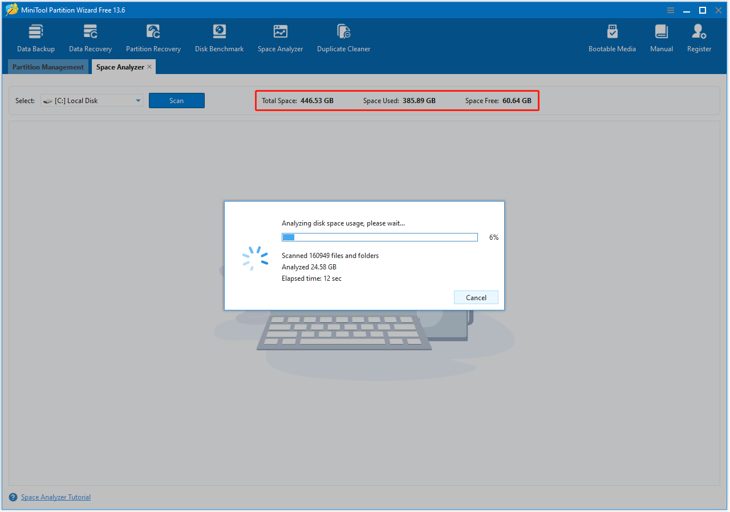Viewport: 730px width, 512px height.
Task: Open the Data Backup tool
Action: pos(35,36)
